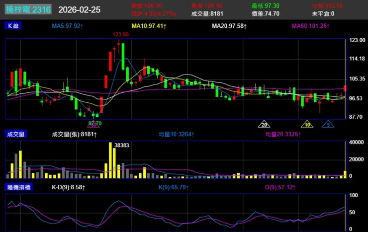Click the 最低:97.30 value

[x=266, y=5]
